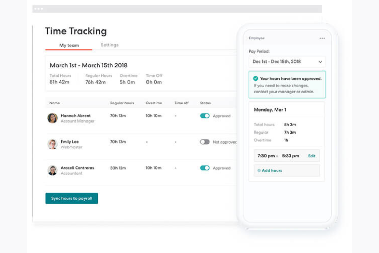Image resolution: width=379 pixels, height=253 pixels.
Task: Click the green approval checkmark icon
Action: (255, 79)
